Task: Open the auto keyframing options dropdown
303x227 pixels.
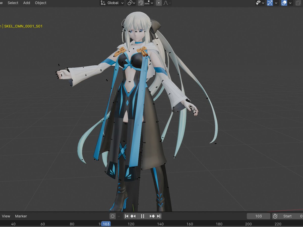Action: tap(119, 216)
